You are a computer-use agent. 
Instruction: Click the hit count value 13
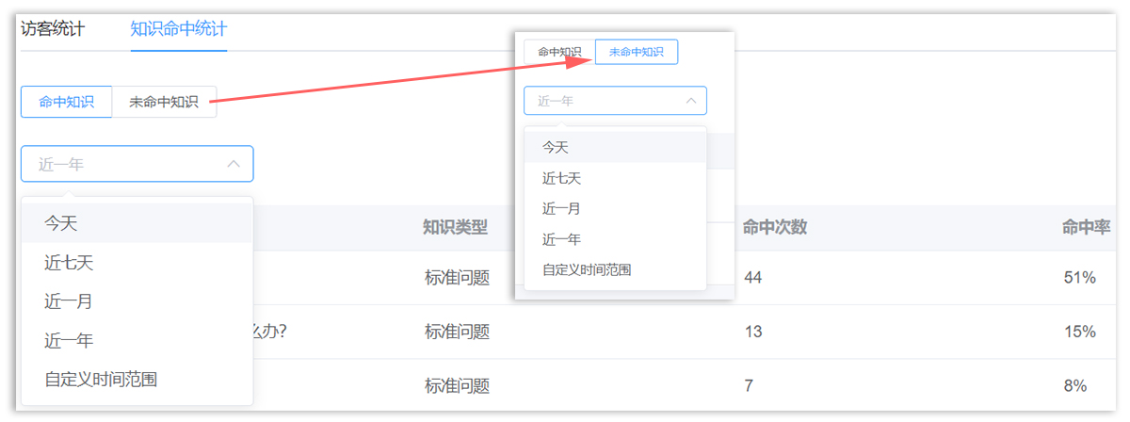pyautogui.click(x=752, y=332)
